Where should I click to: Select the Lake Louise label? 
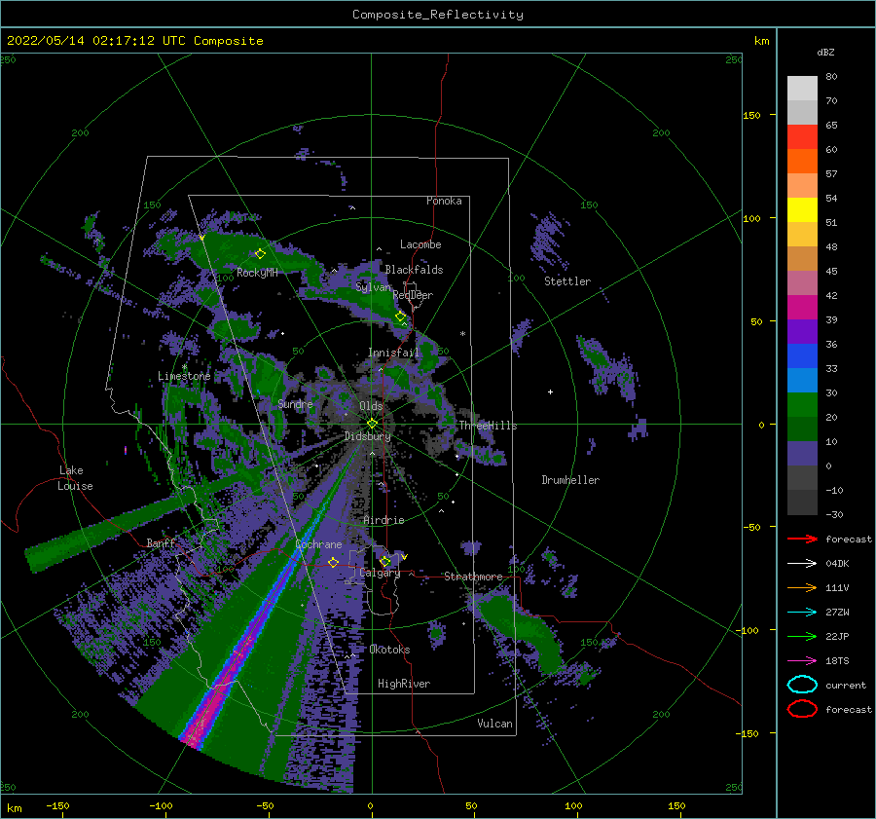(75, 478)
